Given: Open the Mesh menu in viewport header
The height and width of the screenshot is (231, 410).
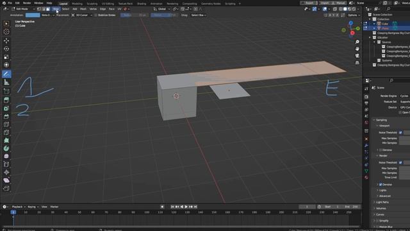Looking at the screenshot, I should [x=83, y=9].
